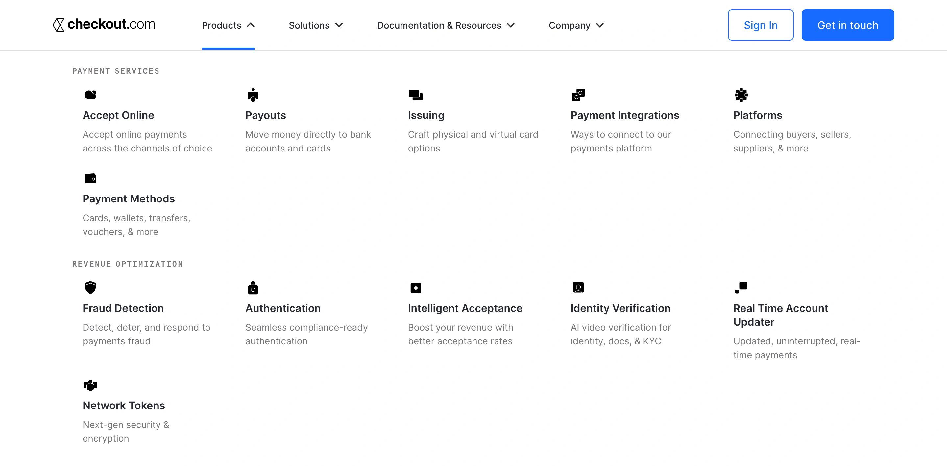The width and height of the screenshot is (947, 466).
Task: Click 'Accept online payments across the channels' text
Action: [x=147, y=142]
